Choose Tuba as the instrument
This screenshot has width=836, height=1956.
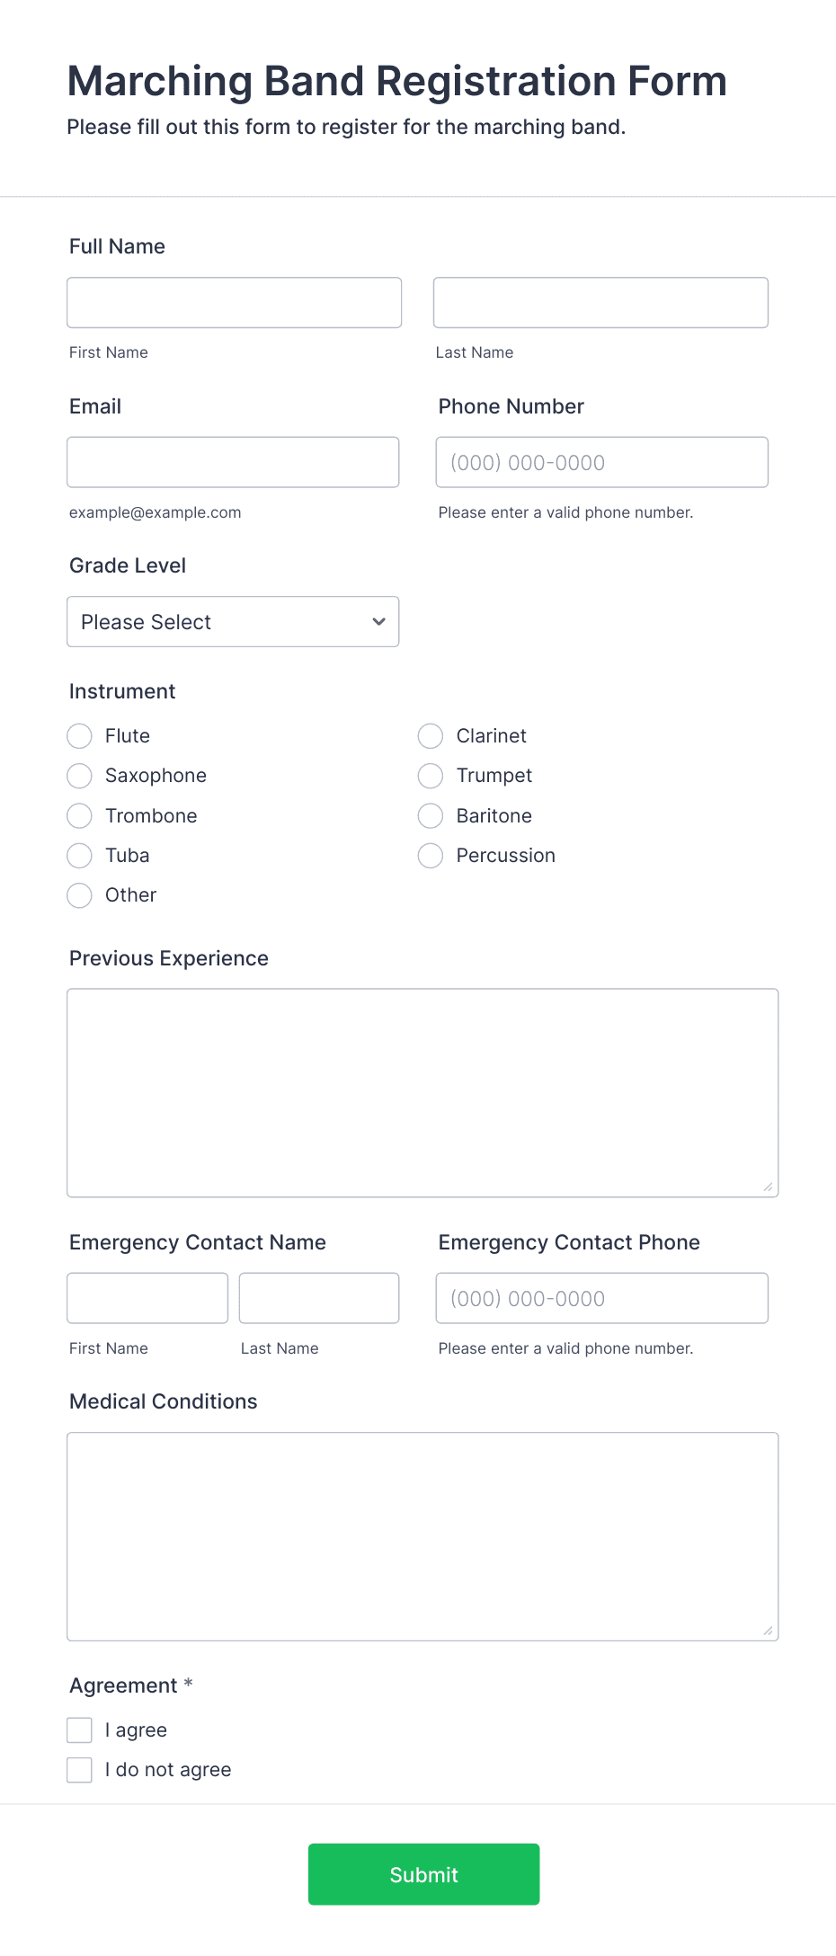[x=79, y=855]
